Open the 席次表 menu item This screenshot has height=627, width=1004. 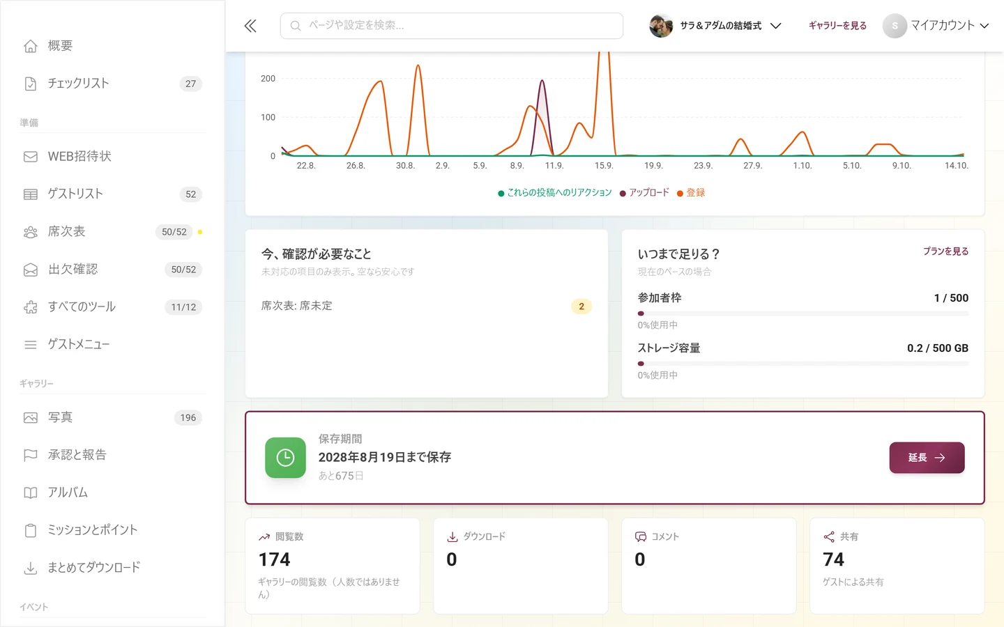pyautogui.click(x=112, y=232)
